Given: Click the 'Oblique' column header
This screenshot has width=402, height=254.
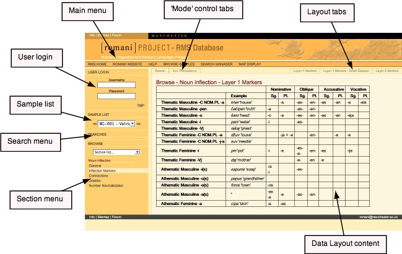Looking at the screenshot, I should (307, 89).
